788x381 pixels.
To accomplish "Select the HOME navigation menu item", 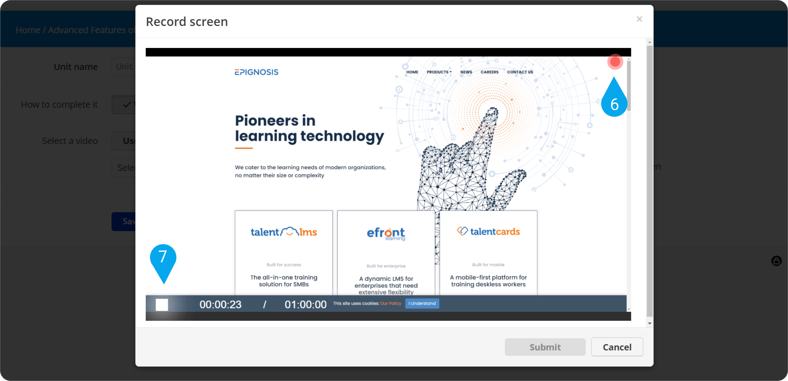I will 412,72.
